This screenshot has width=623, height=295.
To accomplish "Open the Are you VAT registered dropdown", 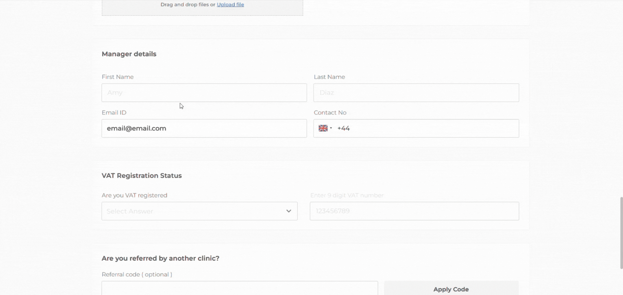I will [x=200, y=211].
